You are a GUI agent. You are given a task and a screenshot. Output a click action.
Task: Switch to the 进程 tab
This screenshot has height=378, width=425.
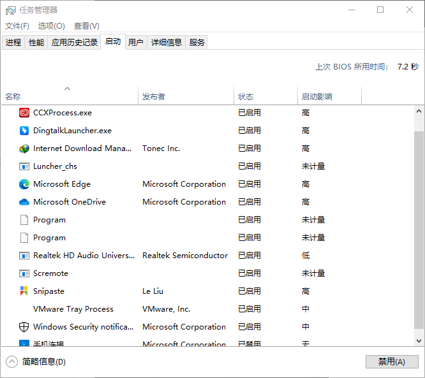point(13,42)
